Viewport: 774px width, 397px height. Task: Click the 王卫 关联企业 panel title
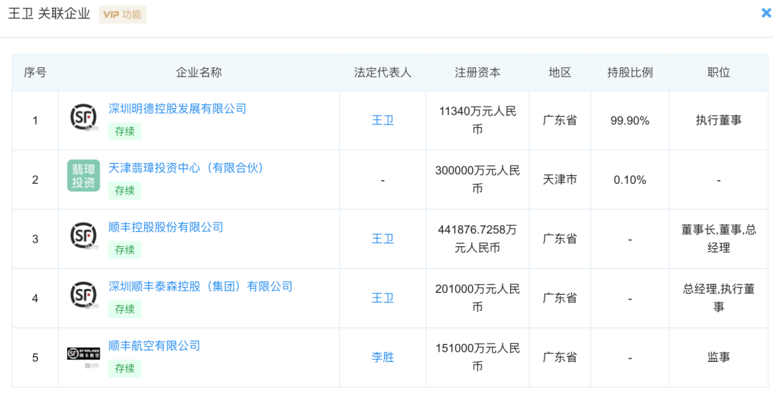point(49,14)
